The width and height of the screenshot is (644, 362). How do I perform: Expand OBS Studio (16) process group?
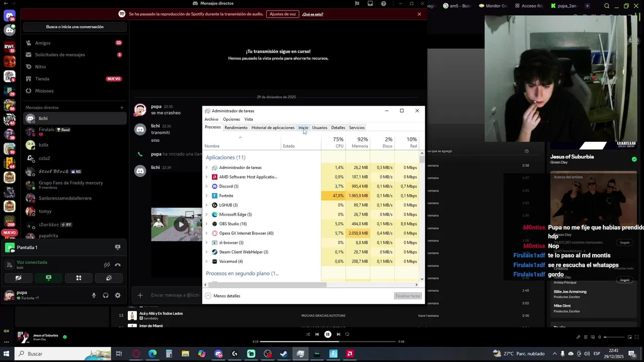tap(206, 224)
